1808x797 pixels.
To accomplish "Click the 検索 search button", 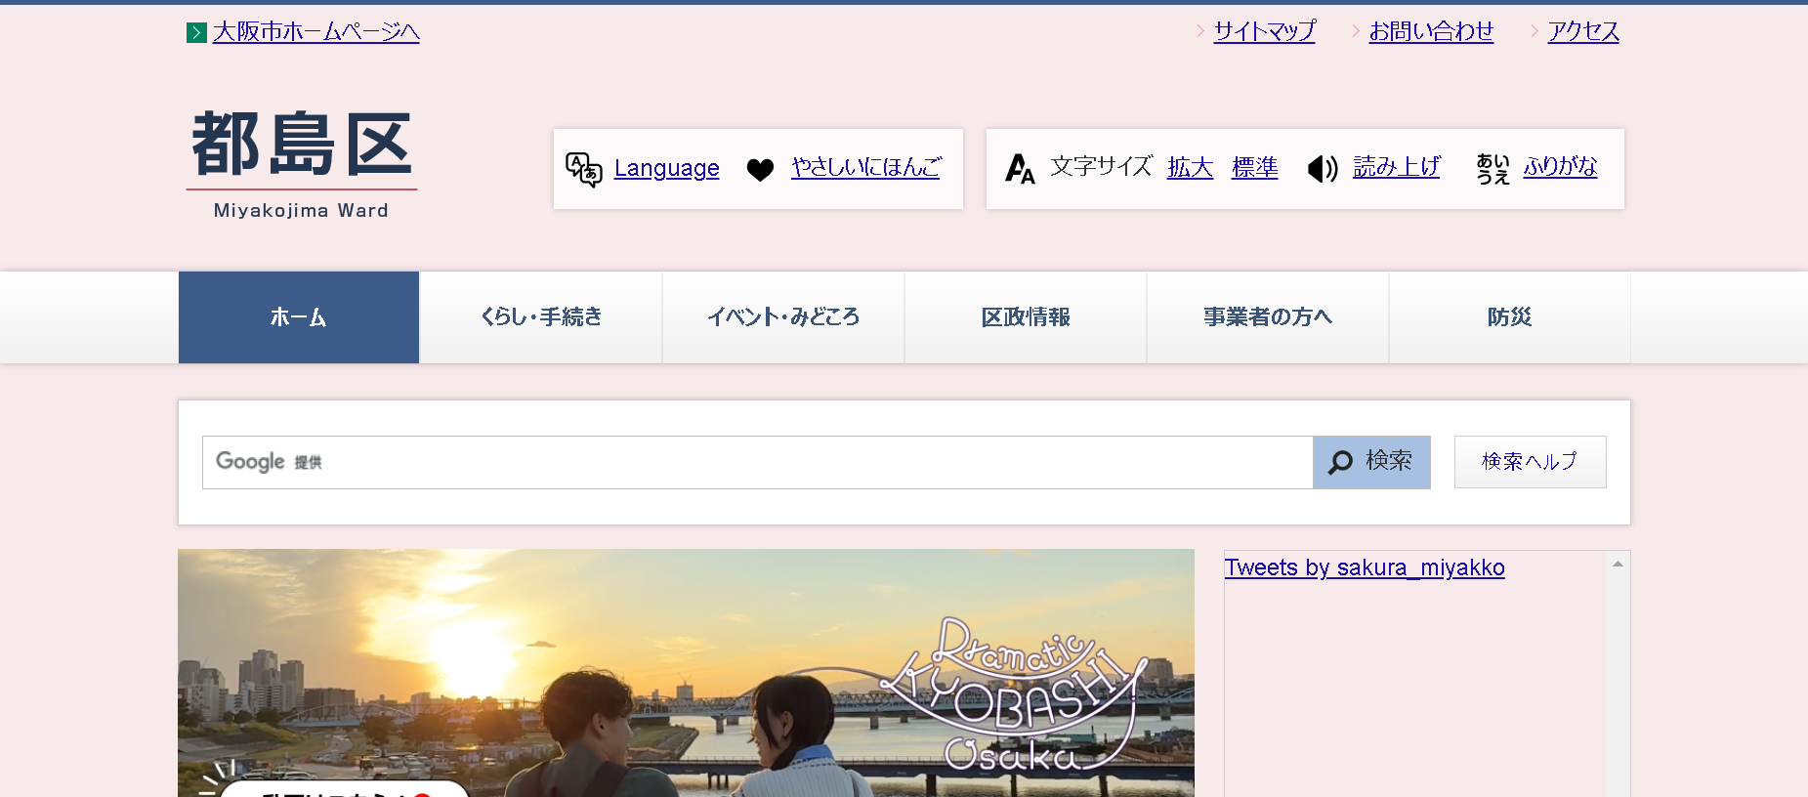I will [1371, 462].
